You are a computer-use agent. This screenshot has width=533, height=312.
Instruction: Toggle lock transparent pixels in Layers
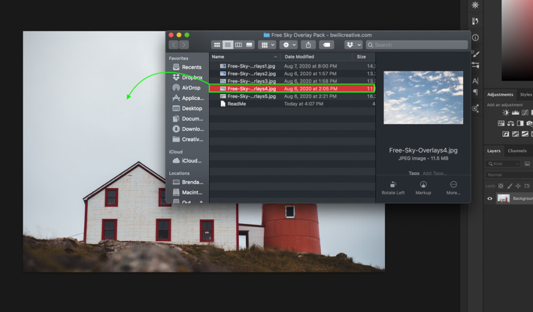coord(501,186)
